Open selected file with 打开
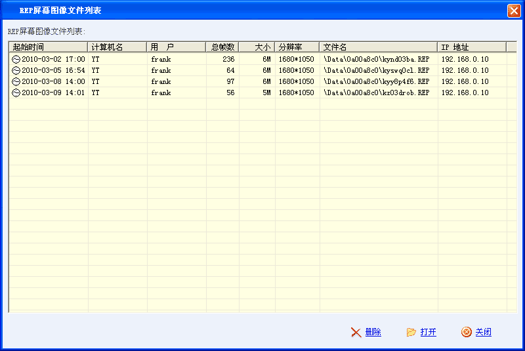Image resolution: width=525 pixels, height=351 pixels. point(428,332)
